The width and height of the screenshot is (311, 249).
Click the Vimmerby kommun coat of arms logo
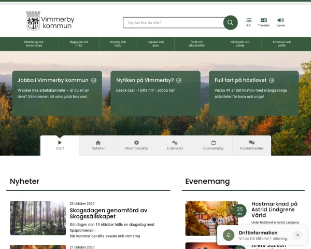33,21
